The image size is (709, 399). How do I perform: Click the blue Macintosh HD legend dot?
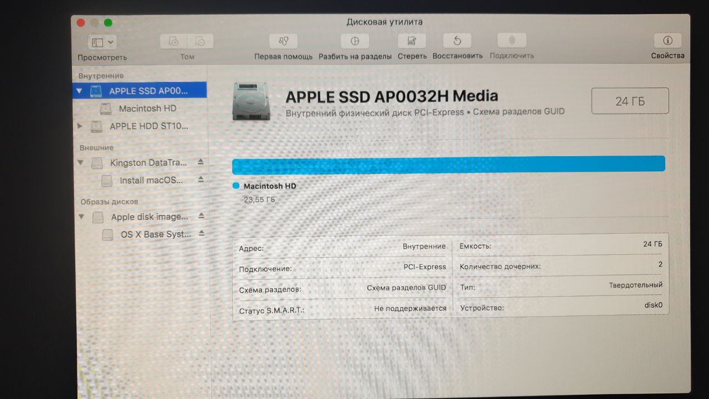point(236,186)
